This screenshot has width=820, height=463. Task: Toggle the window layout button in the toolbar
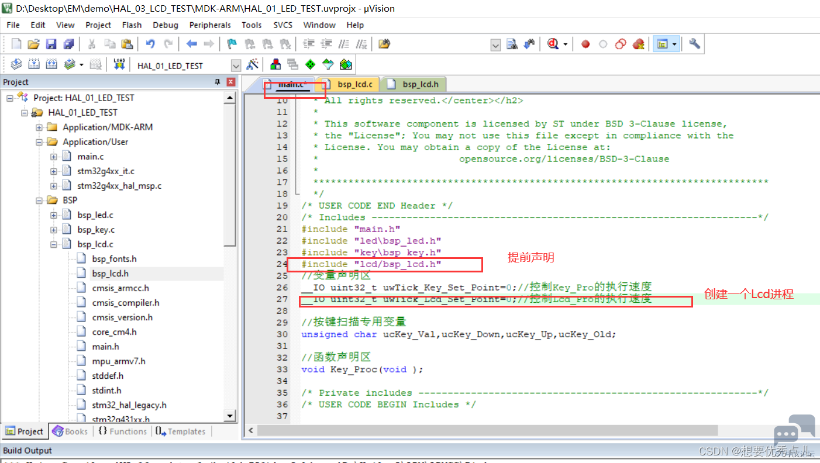pyautogui.click(x=662, y=44)
